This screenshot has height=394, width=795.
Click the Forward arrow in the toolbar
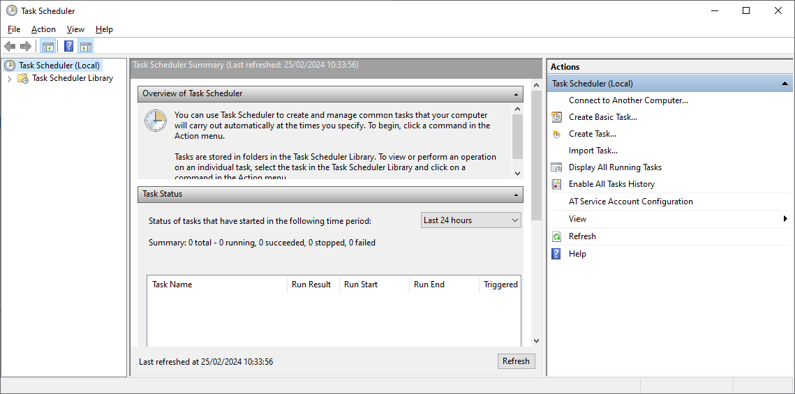pyautogui.click(x=26, y=47)
